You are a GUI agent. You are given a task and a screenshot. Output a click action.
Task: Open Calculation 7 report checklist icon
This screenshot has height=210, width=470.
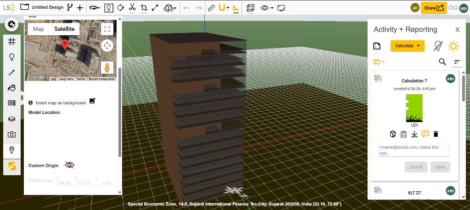pos(403,134)
